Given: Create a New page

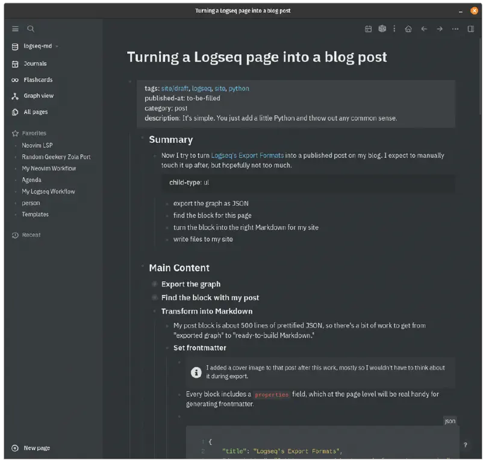Looking at the screenshot, I should pos(37,448).
